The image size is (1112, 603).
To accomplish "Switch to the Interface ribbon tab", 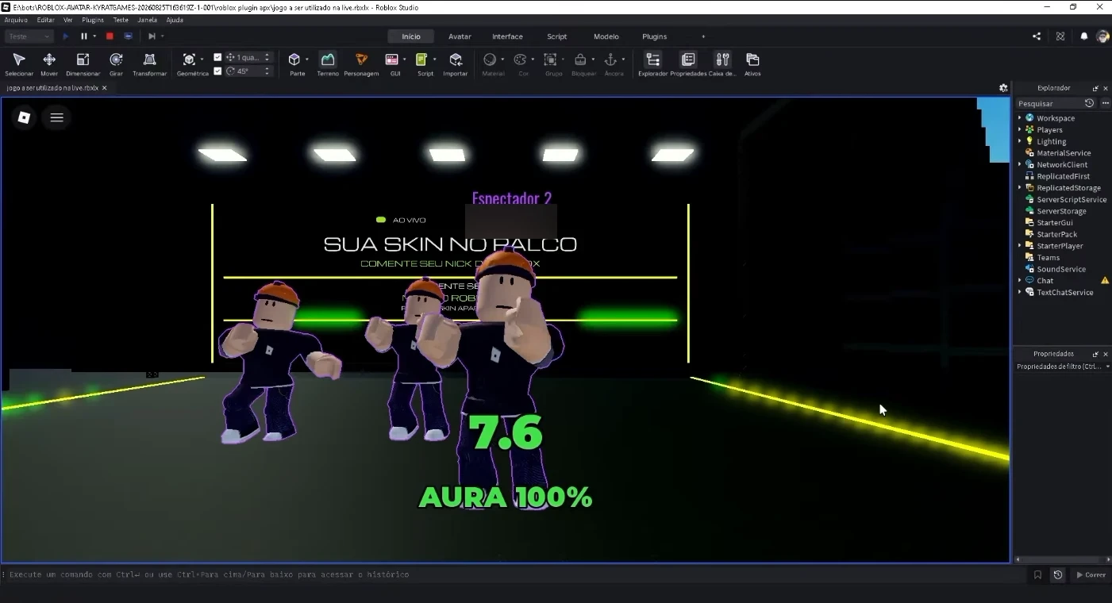I will coord(507,36).
